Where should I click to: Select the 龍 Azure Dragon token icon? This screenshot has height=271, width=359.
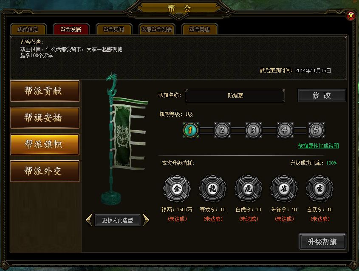click(x=212, y=189)
